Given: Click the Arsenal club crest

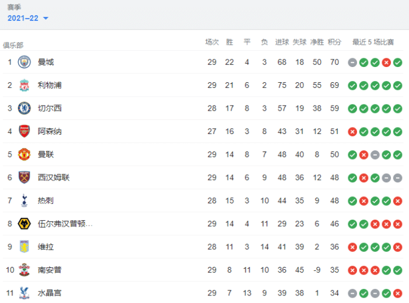Looking at the screenshot, I should [x=24, y=131].
